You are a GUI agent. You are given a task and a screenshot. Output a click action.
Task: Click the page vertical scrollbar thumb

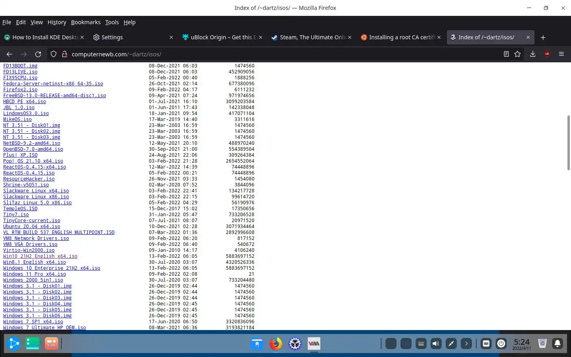click(x=568, y=143)
